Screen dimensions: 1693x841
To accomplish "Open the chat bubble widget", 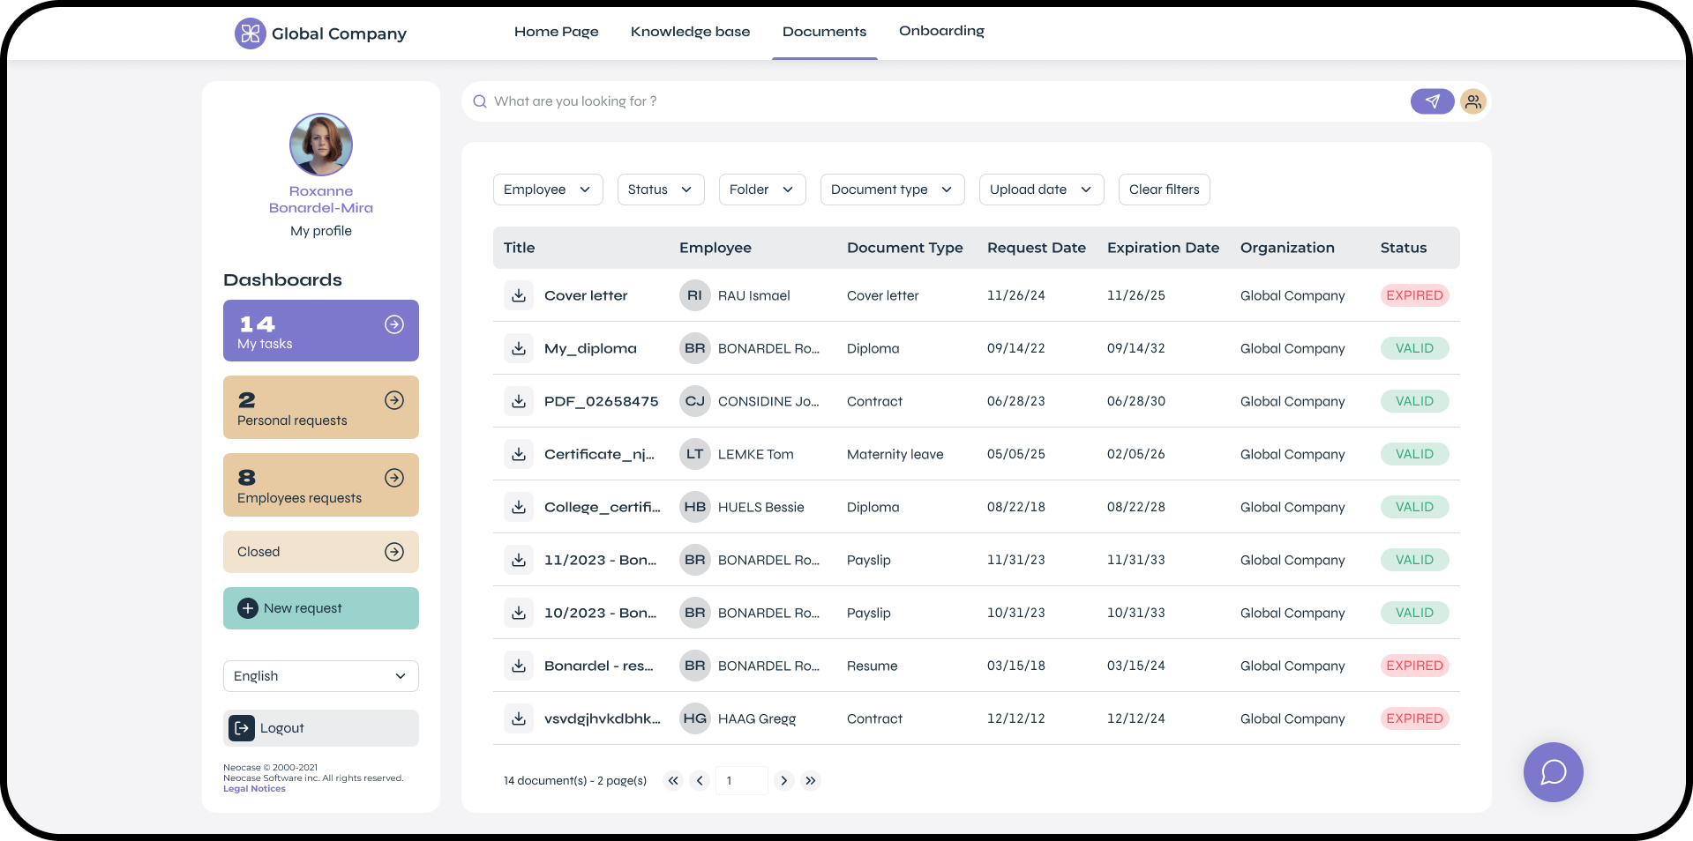I will pos(1553,772).
